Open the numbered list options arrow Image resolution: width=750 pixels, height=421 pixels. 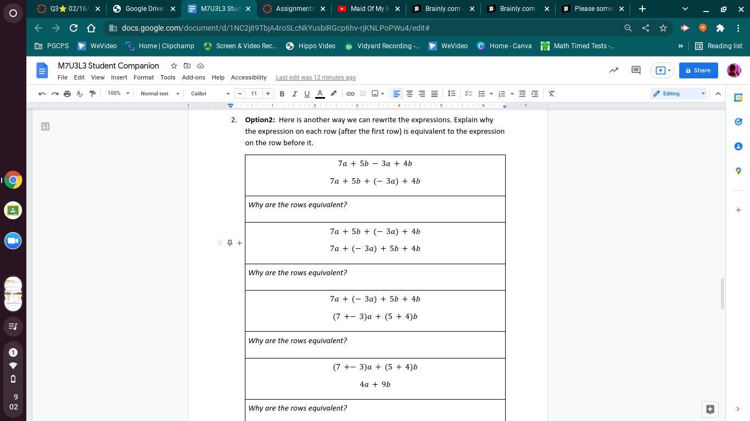(x=512, y=94)
